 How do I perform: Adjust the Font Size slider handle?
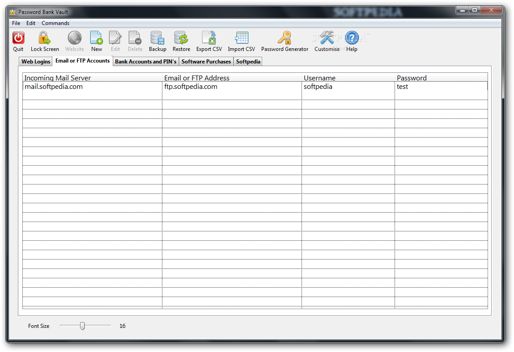pos(82,326)
